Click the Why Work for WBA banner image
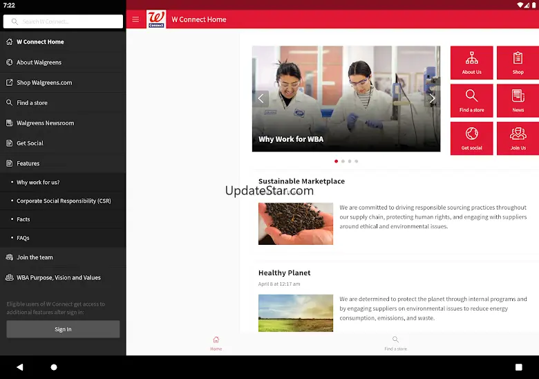The image size is (539, 379). point(346,99)
